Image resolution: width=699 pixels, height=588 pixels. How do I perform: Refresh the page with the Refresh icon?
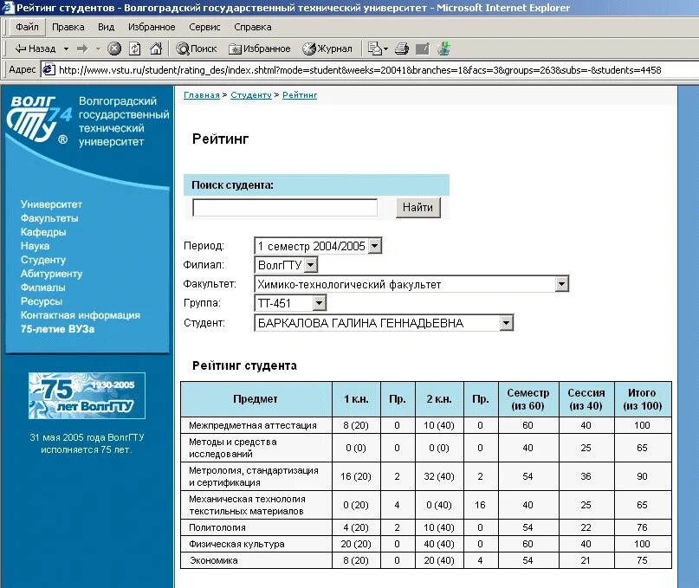pos(135,48)
